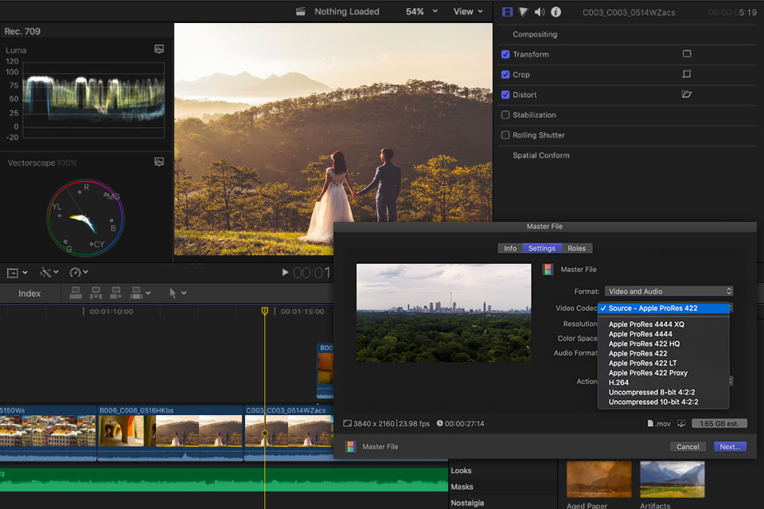Viewport: 764px width, 509px height.
Task: Choose H.264 from codec list
Action: 664,383
